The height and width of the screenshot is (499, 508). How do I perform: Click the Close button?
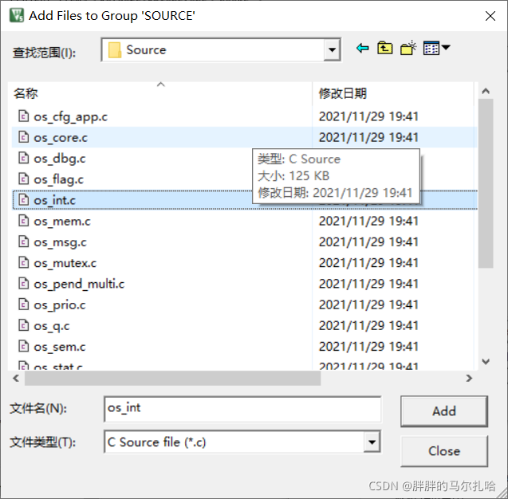coord(444,450)
